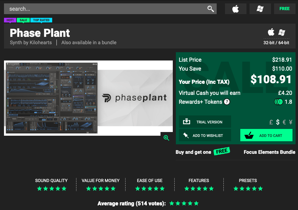The image size is (298, 210).
Task: Click the 'You Save' label
Action: click(x=190, y=68)
